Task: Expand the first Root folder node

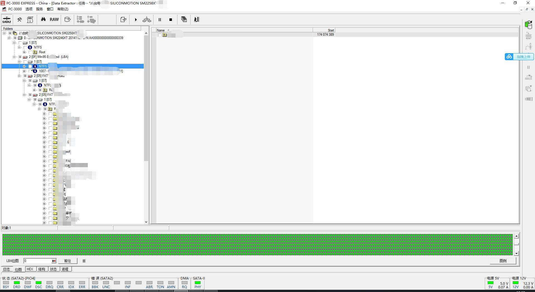Action: coord(24,52)
